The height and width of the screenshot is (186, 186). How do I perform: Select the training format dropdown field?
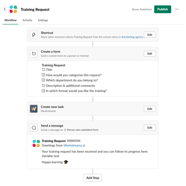74,91
